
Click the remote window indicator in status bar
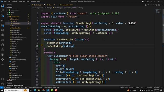(2, 87)
